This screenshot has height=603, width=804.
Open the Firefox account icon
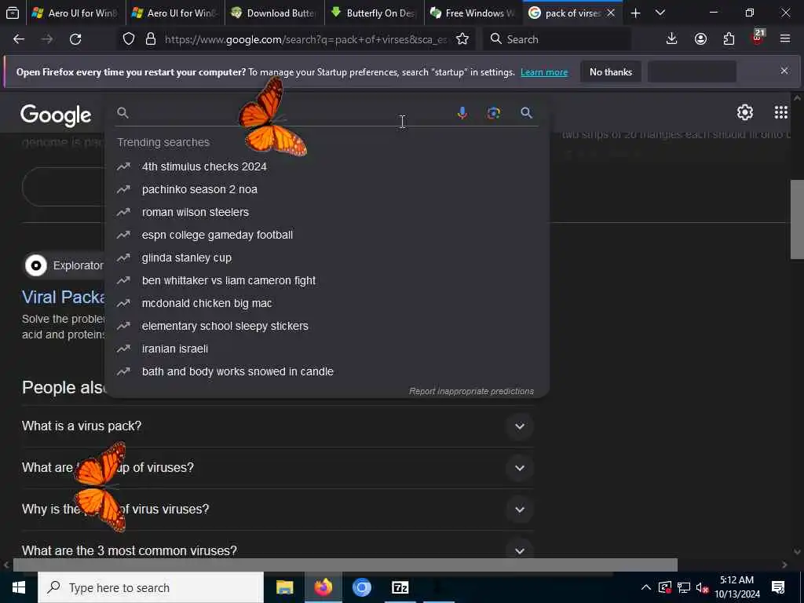700,39
